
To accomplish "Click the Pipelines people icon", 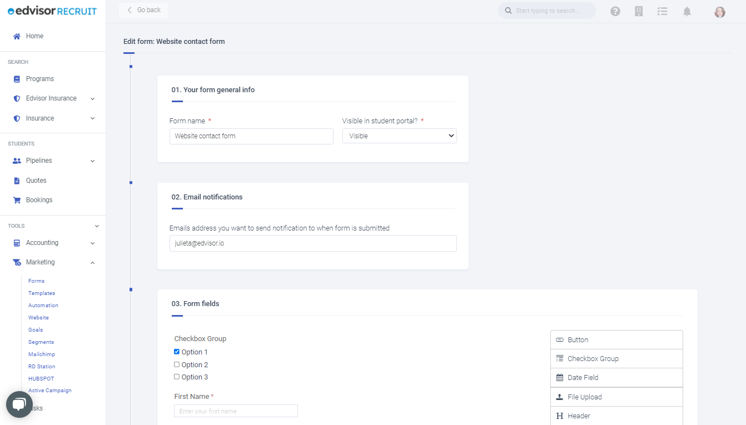I will pos(17,161).
